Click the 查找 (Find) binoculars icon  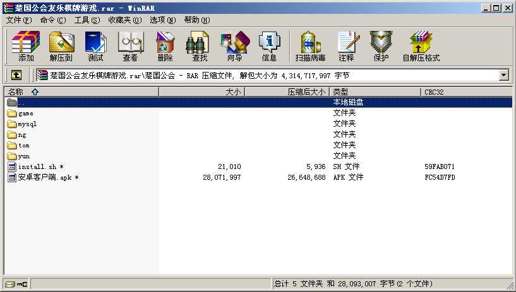pyautogui.click(x=198, y=42)
